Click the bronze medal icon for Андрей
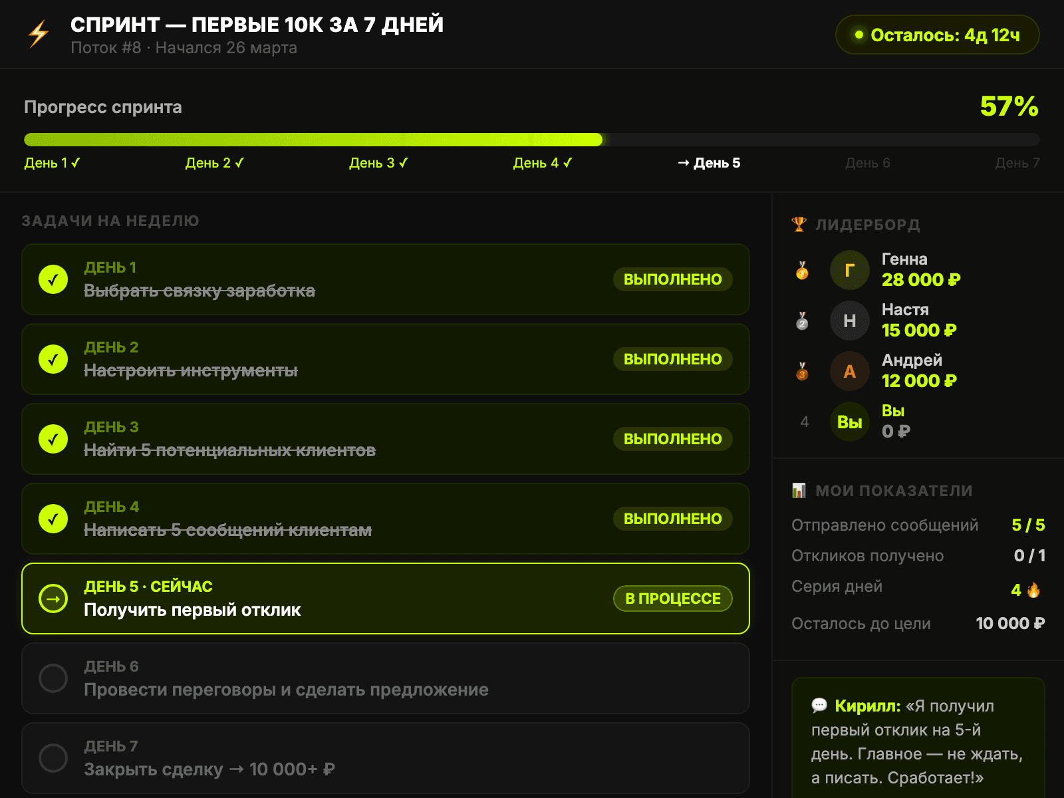The height and width of the screenshot is (798, 1064). [802, 371]
